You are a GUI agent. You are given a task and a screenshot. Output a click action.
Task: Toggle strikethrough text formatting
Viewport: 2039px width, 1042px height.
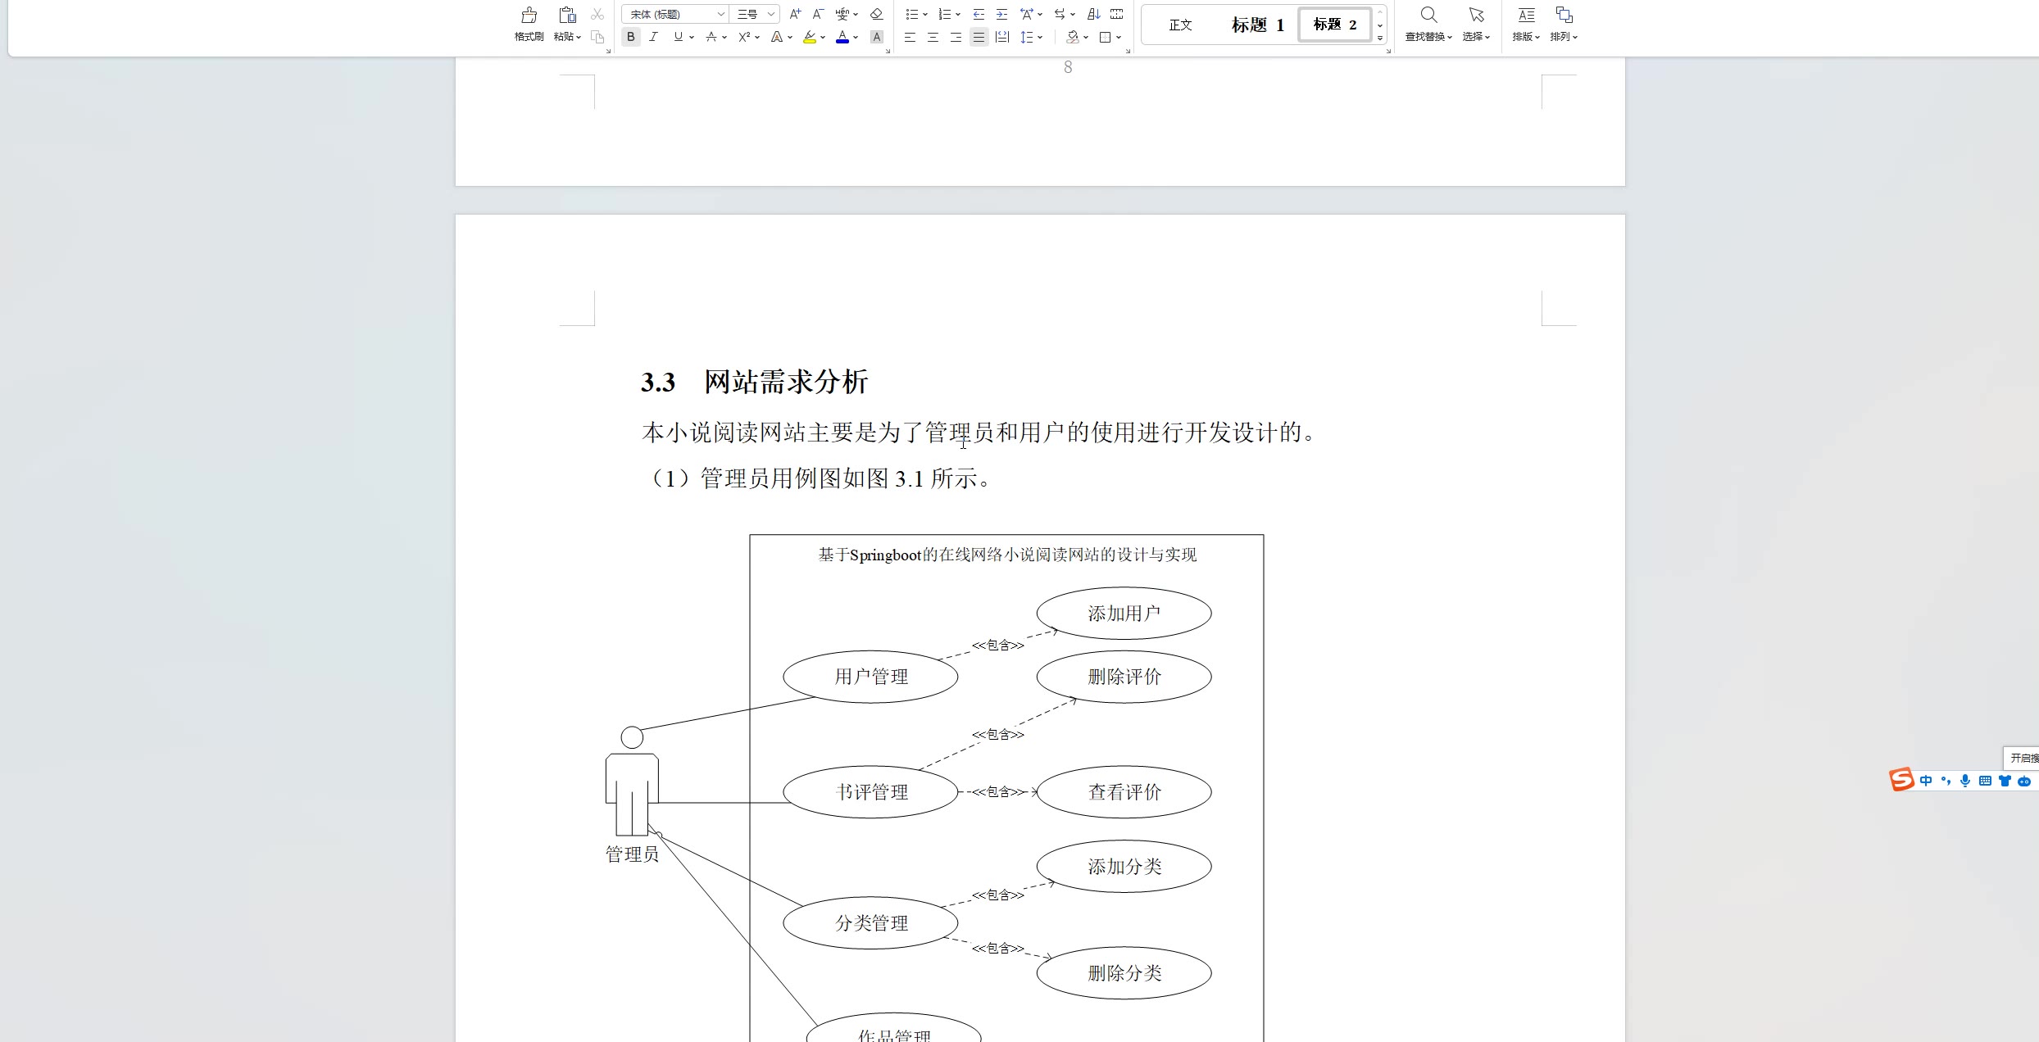tap(711, 37)
